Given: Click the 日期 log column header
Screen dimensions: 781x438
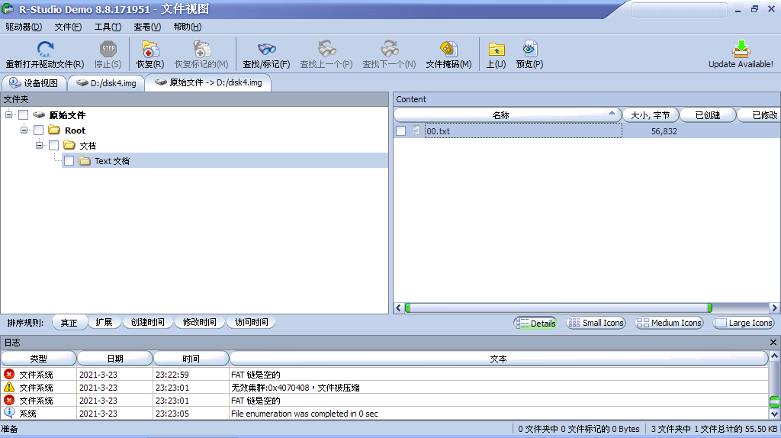Looking at the screenshot, I should point(115,359).
